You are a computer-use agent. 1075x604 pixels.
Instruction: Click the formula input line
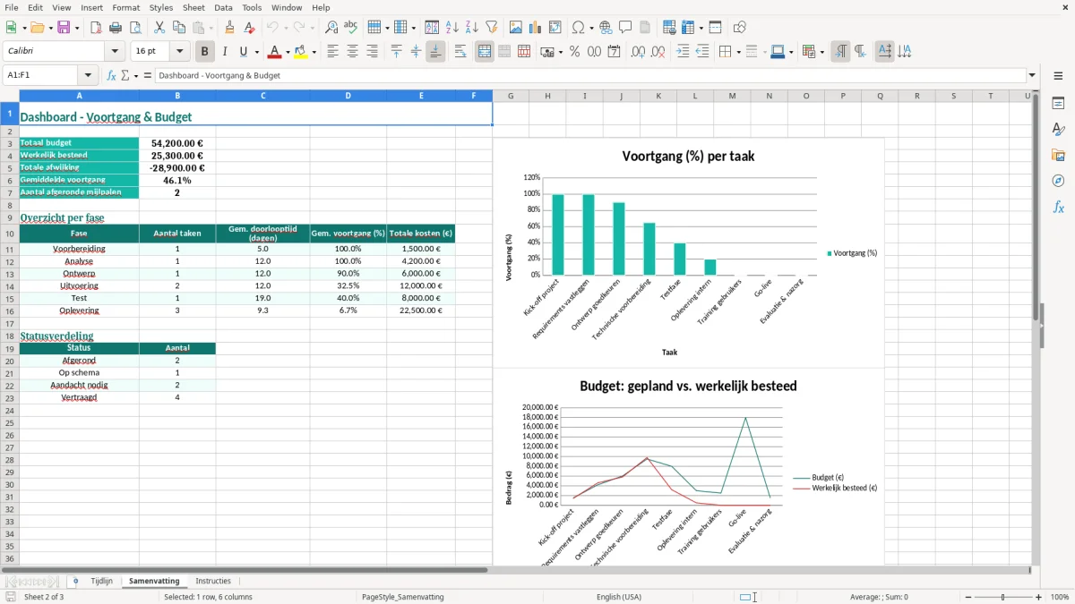[589, 75]
